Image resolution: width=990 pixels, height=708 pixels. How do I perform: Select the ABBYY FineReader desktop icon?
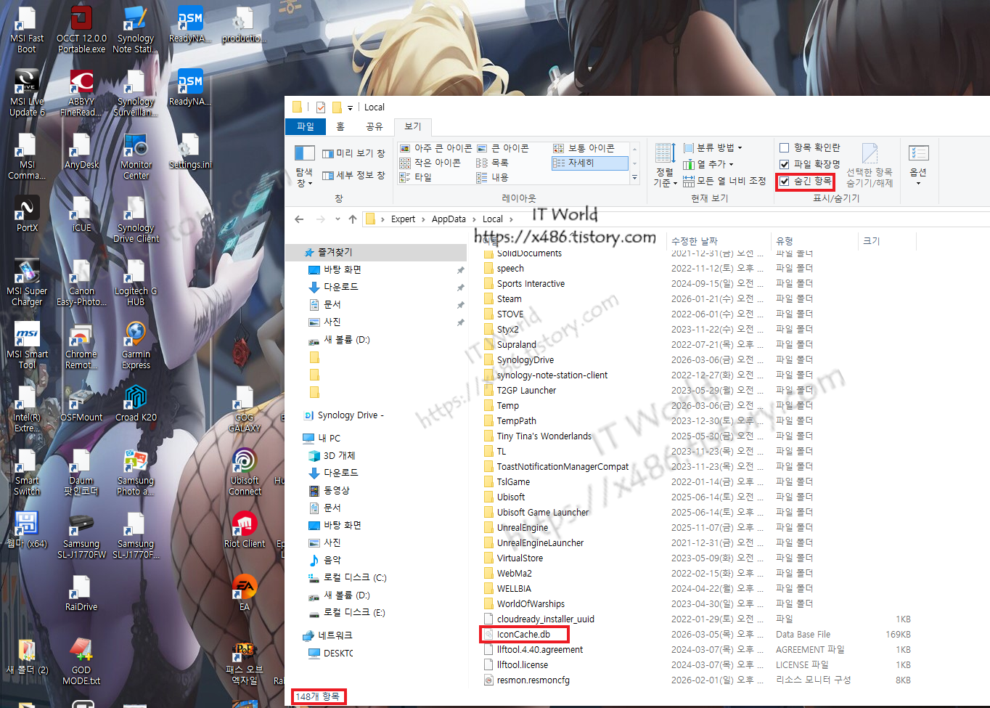pos(81,92)
